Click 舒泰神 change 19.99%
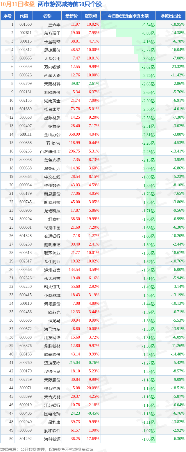The image size is (186, 452). tap(93, 219)
